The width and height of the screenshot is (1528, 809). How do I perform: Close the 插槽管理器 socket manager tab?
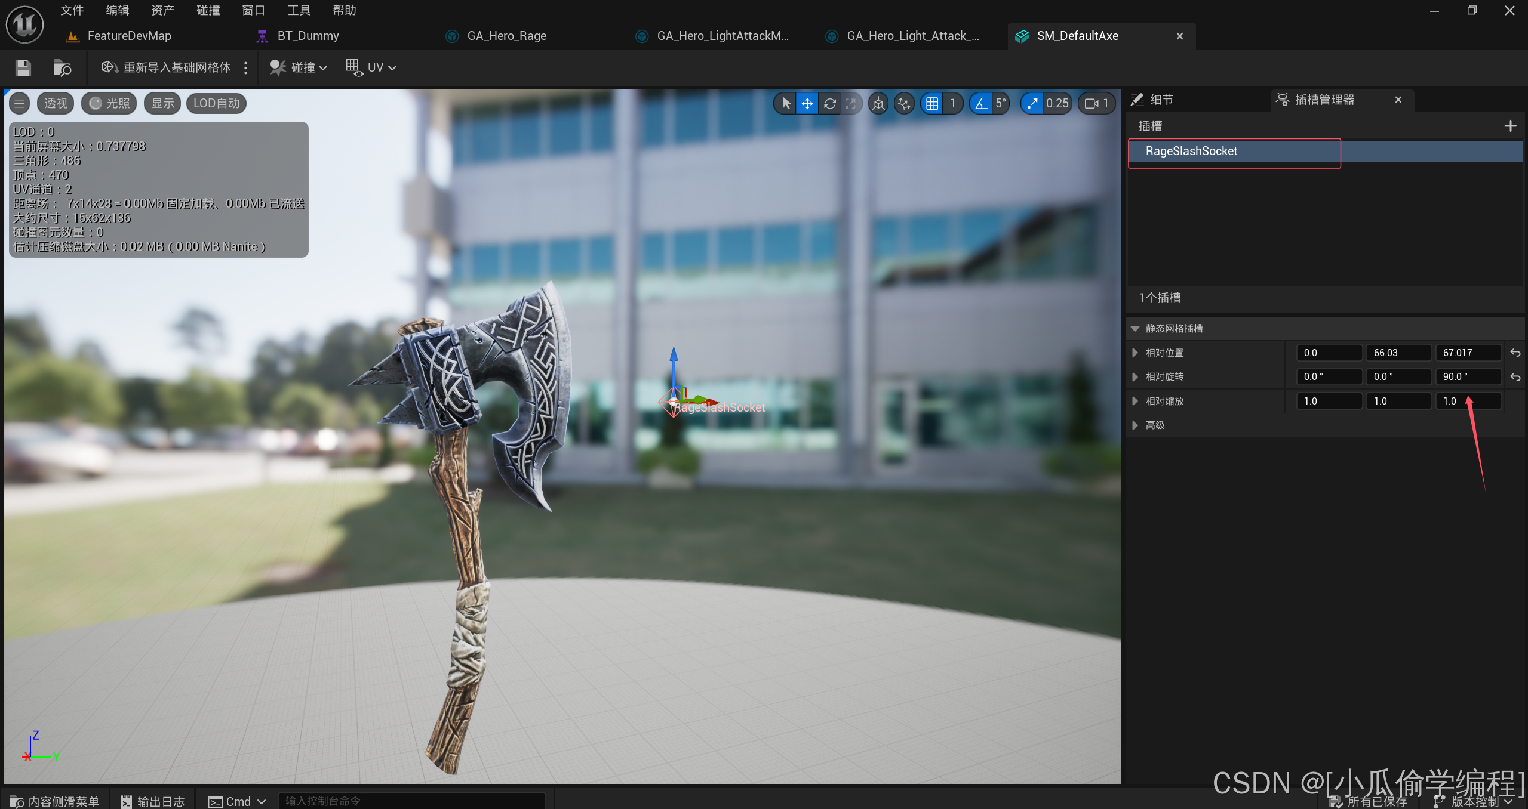[x=1398, y=100]
